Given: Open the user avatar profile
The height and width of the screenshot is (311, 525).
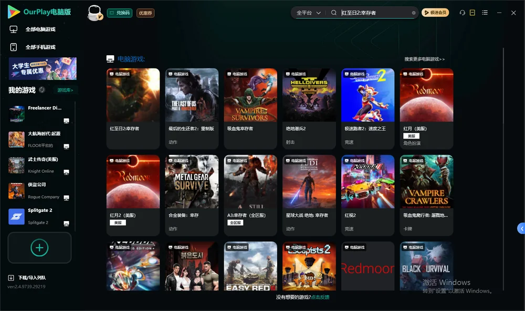Looking at the screenshot, I should pos(94,13).
